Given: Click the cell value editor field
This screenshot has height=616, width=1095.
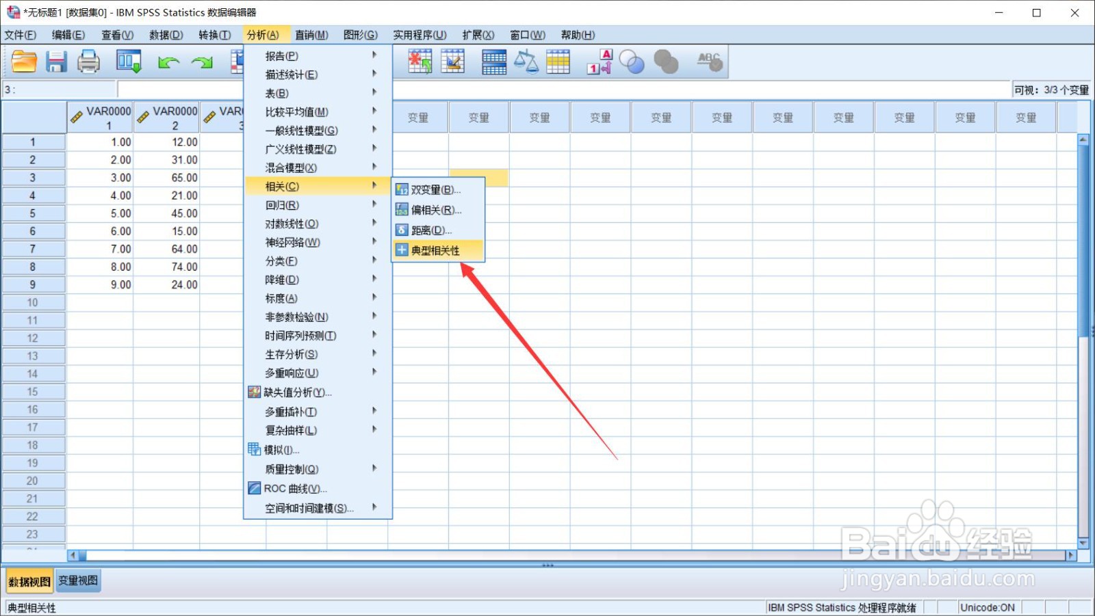Looking at the screenshot, I should (565, 90).
